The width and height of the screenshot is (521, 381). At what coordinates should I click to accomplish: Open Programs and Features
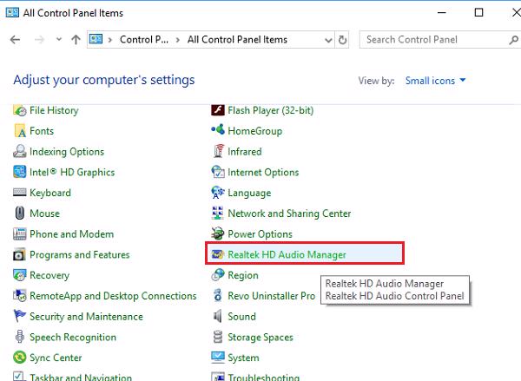[80, 255]
